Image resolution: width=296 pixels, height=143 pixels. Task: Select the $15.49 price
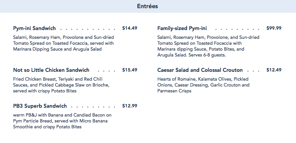click(129, 70)
